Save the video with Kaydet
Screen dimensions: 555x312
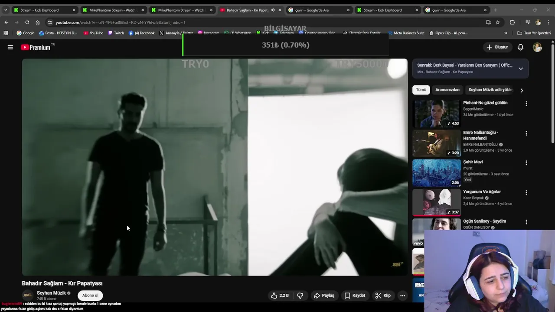[355, 296]
